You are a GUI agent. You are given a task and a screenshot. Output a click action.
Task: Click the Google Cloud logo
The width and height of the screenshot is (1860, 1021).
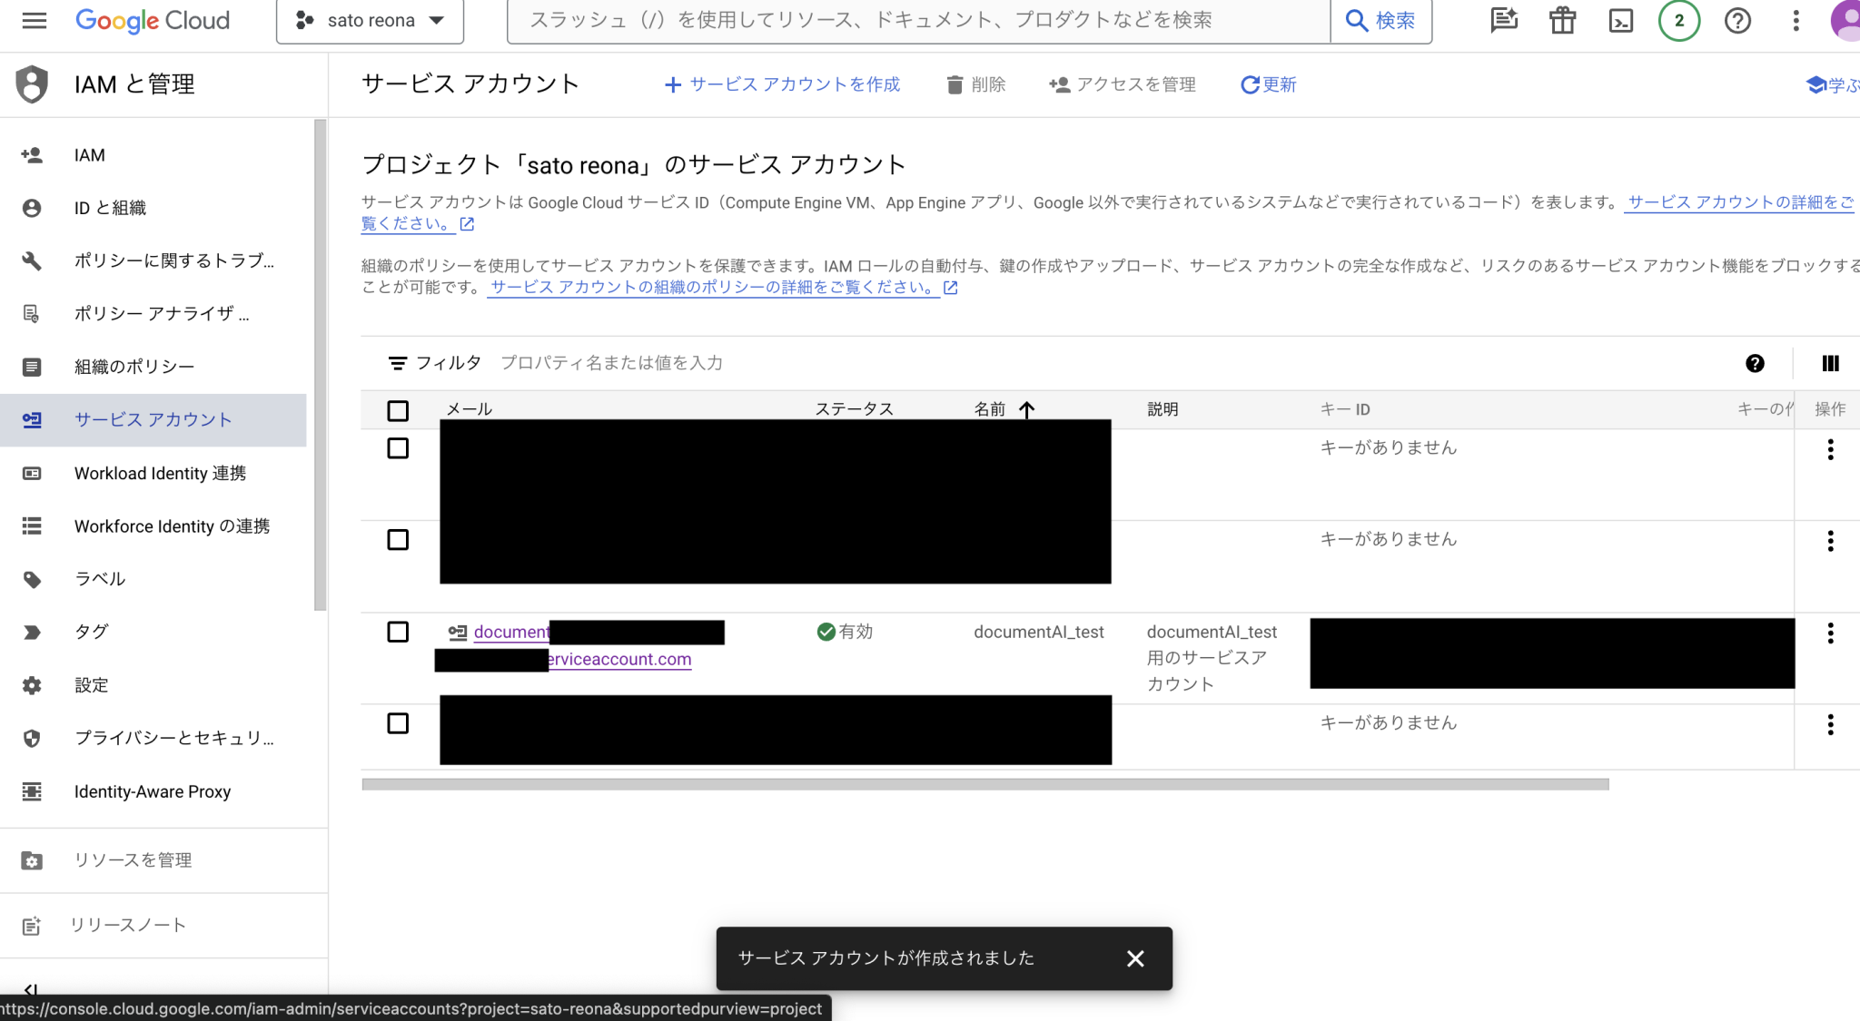[151, 20]
